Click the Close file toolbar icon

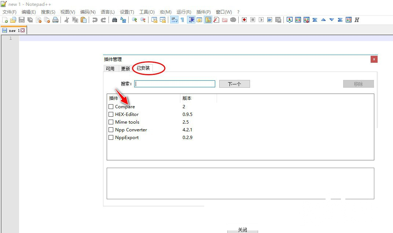click(x=38, y=20)
